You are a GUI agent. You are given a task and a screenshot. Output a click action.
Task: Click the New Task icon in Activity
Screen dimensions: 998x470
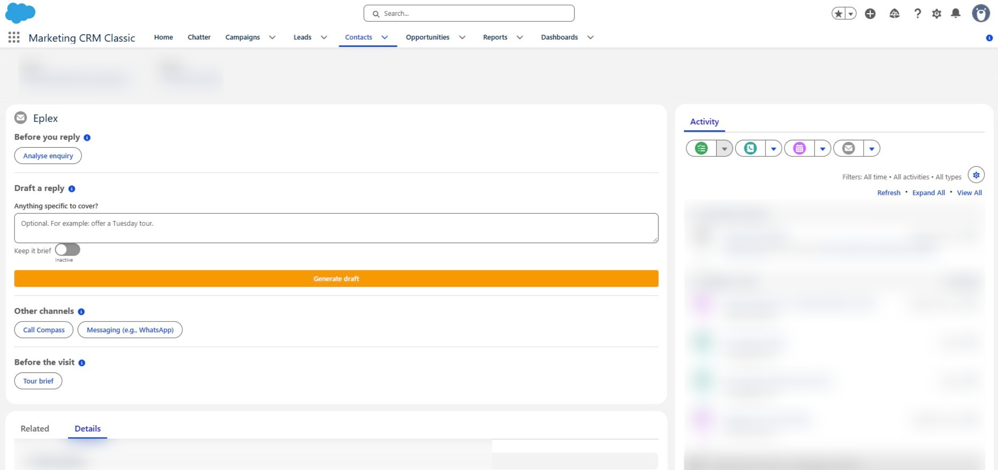coord(701,148)
